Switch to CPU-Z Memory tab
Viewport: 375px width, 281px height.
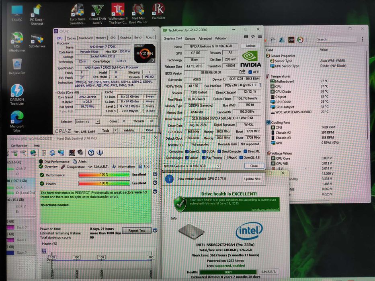[x=100, y=38]
